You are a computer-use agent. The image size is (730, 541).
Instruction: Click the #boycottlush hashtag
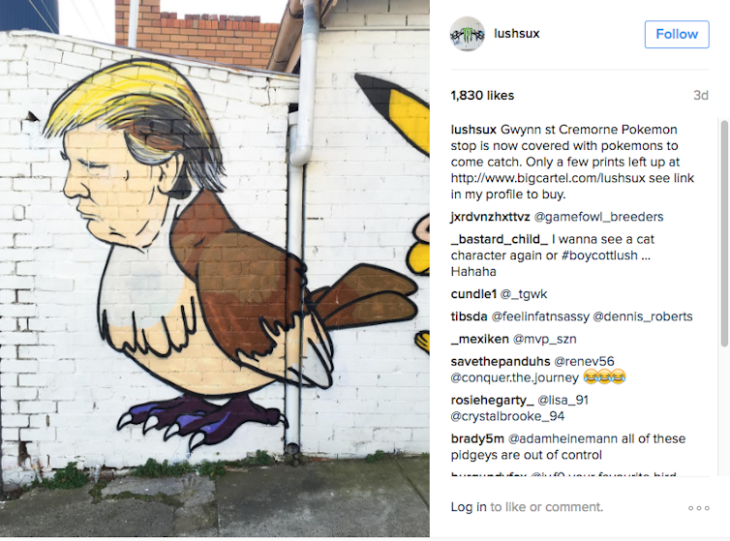pos(599,255)
